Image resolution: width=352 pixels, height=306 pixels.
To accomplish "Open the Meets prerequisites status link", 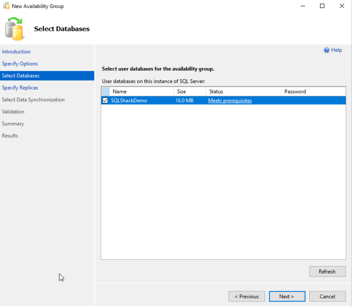I will 230,101.
